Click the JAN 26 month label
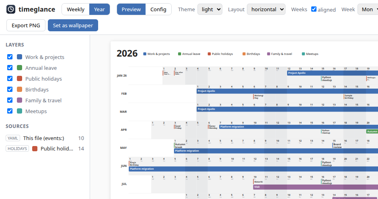The height and width of the screenshot is (199, 378). coord(122,75)
